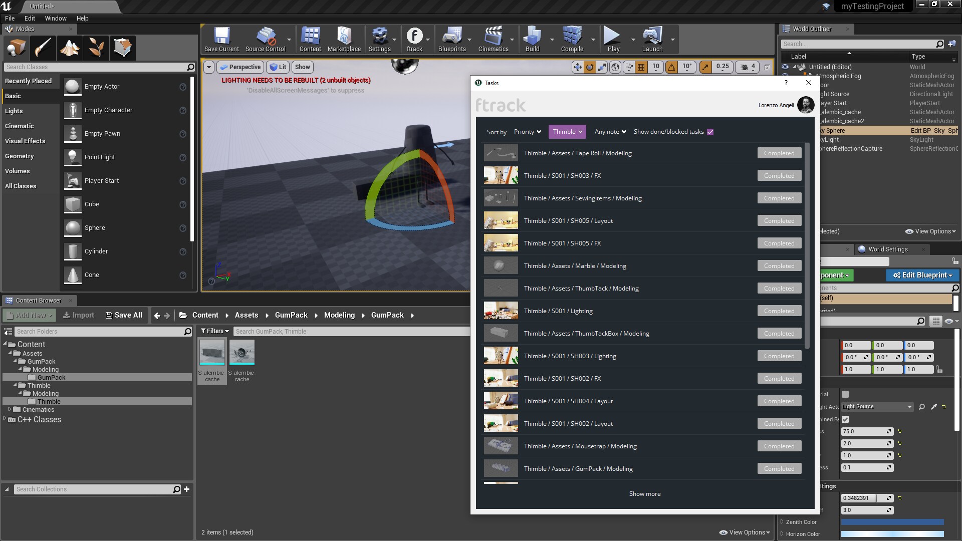Switch to Foliage editing mode

[96, 48]
